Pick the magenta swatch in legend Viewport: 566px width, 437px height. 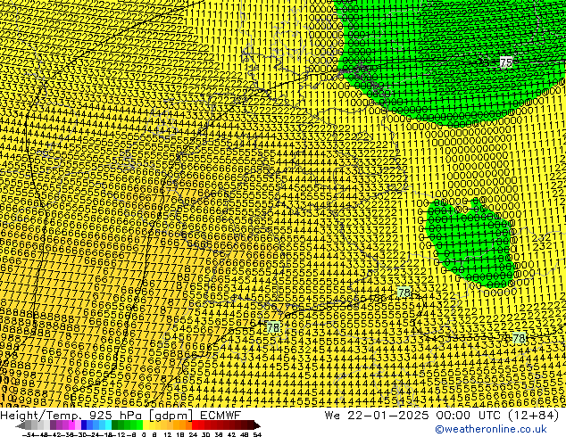(x=71, y=425)
